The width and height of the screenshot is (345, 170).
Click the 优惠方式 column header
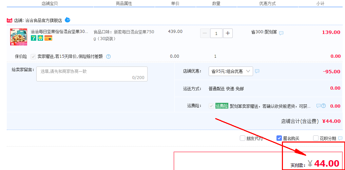click(x=268, y=3)
